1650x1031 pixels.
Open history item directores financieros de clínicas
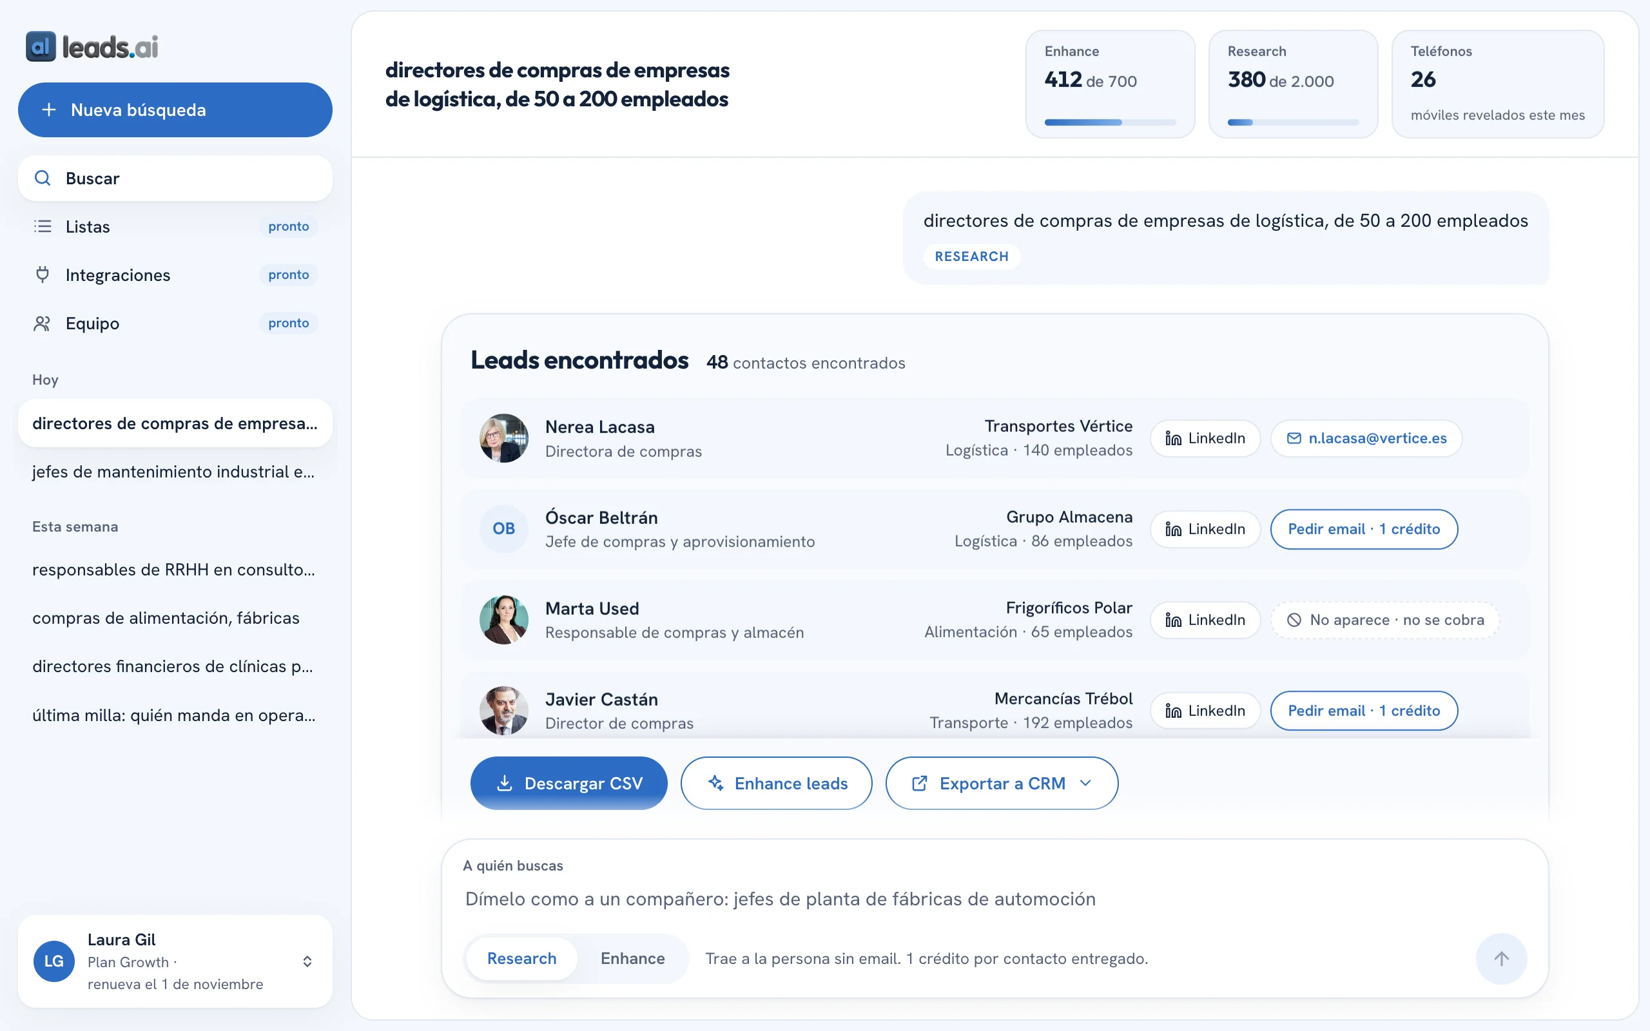175,666
